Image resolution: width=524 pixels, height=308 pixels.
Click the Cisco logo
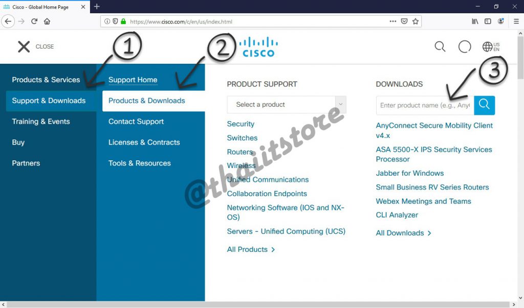[x=258, y=47]
